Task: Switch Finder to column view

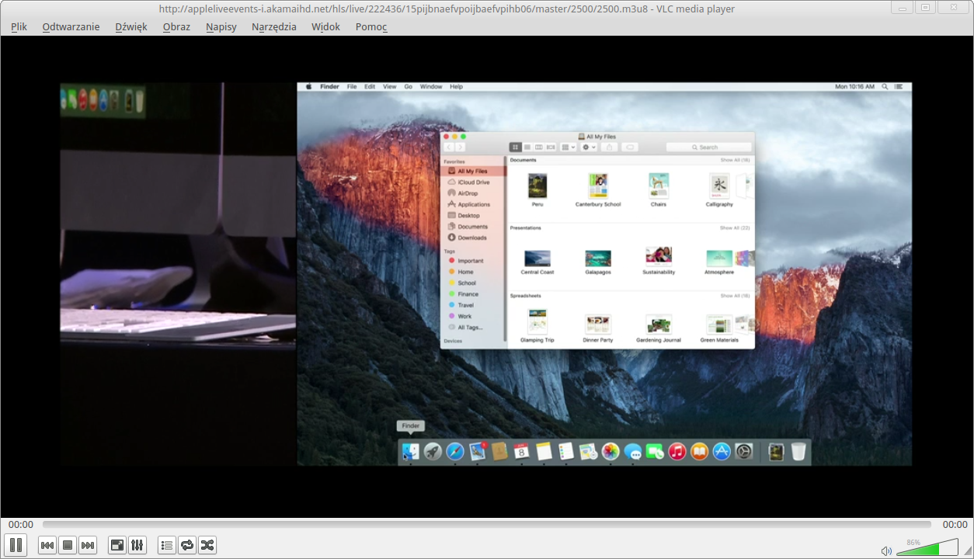Action: click(x=539, y=147)
